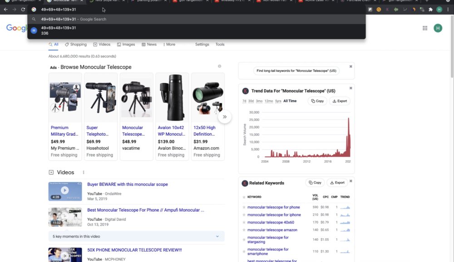Open the Tools options

point(220,44)
